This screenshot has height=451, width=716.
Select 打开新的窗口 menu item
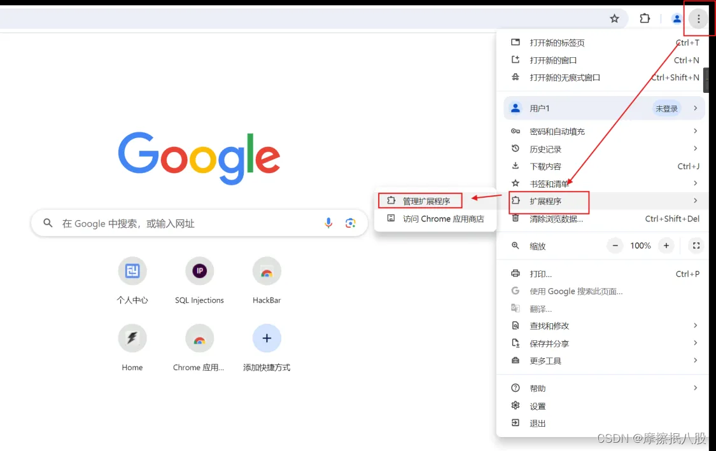pos(604,60)
